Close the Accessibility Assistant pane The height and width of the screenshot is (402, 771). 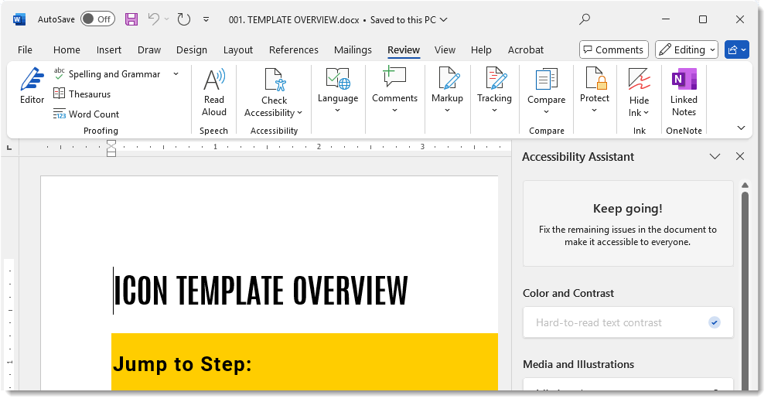(x=740, y=156)
